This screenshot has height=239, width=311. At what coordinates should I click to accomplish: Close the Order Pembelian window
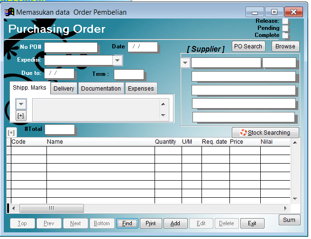(x=293, y=12)
